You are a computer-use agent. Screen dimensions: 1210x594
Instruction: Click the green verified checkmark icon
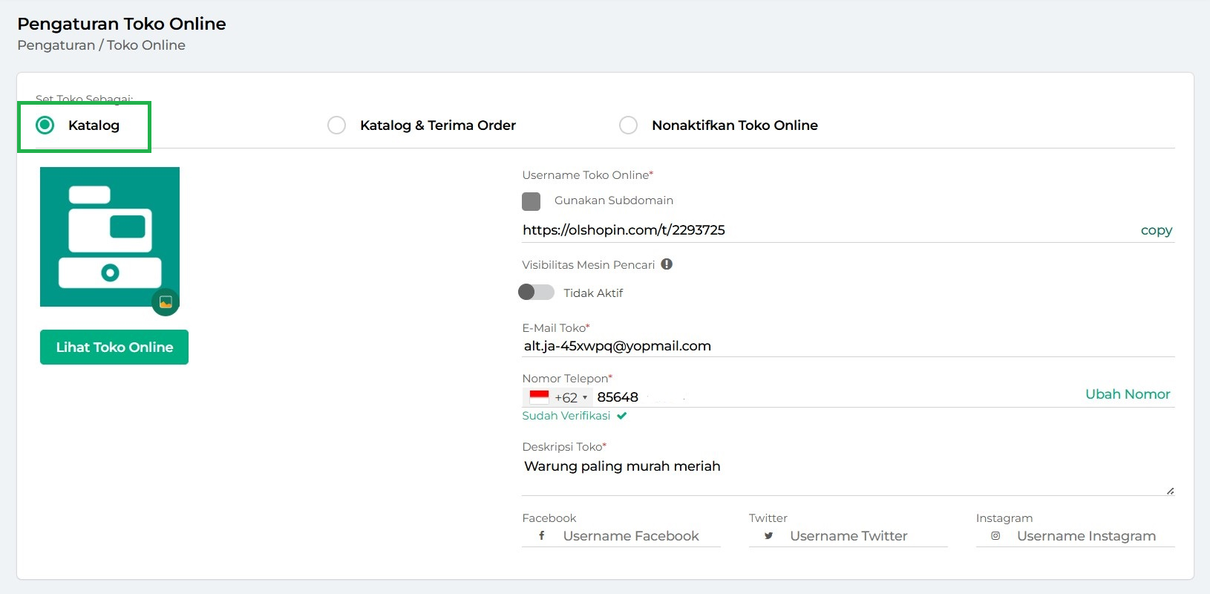[x=622, y=416]
